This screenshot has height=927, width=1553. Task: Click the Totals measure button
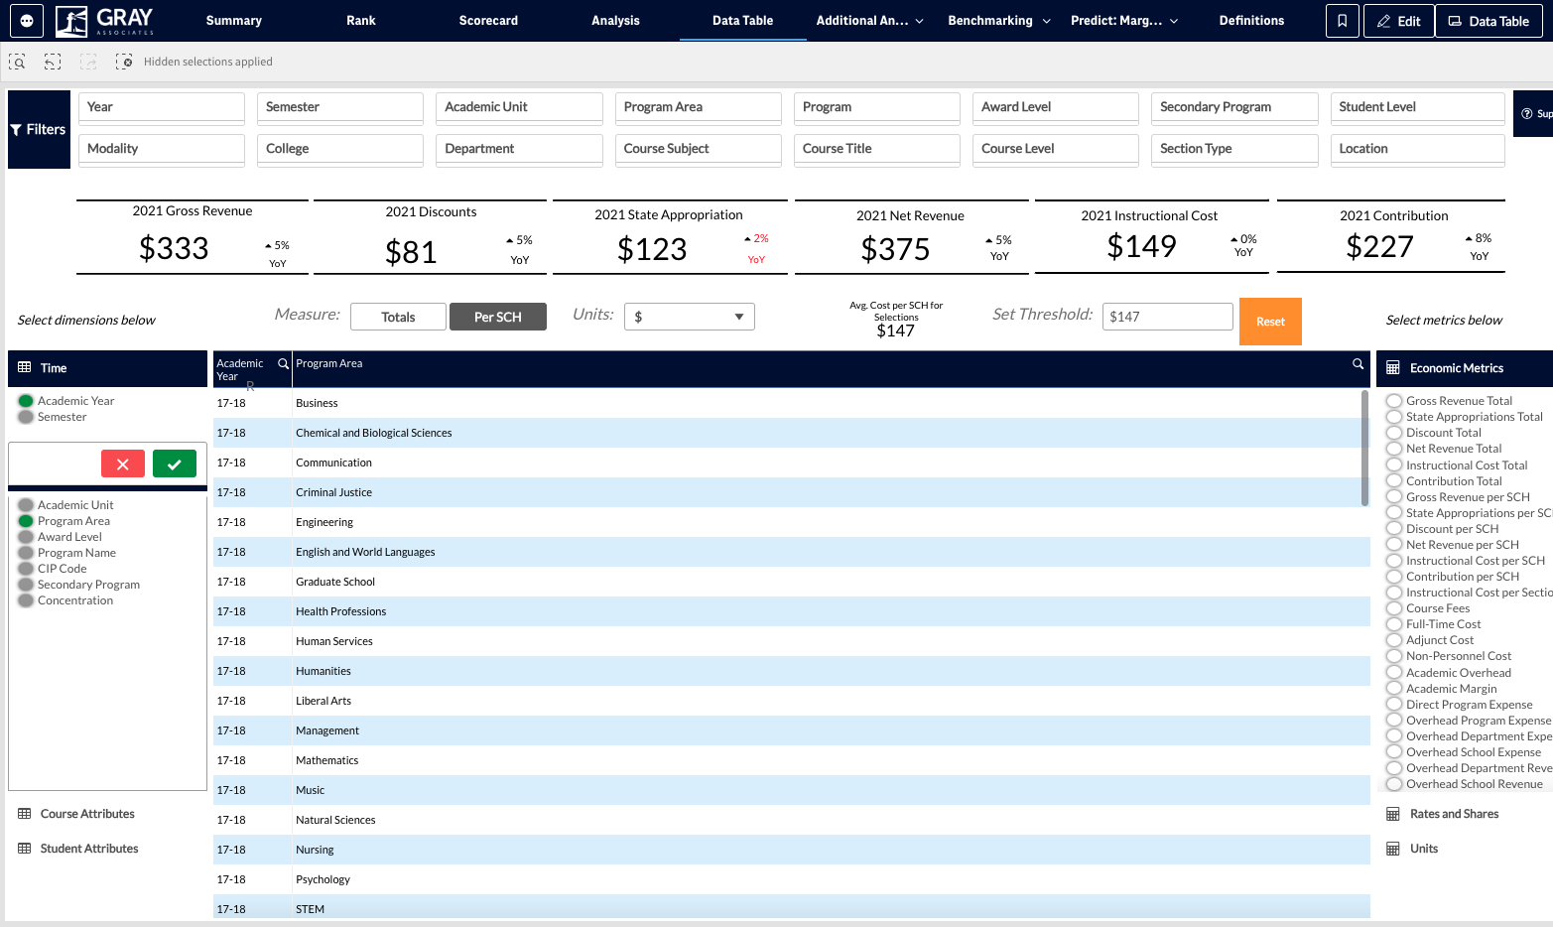398,317
